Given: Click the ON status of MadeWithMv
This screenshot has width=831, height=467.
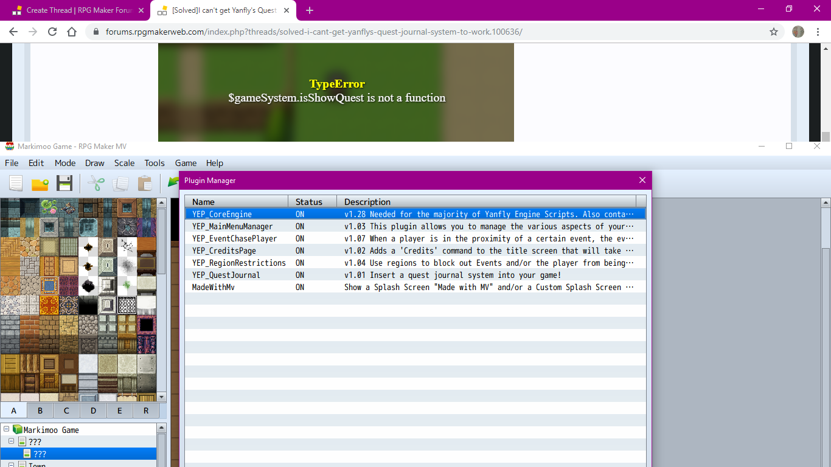Looking at the screenshot, I should click(x=300, y=287).
